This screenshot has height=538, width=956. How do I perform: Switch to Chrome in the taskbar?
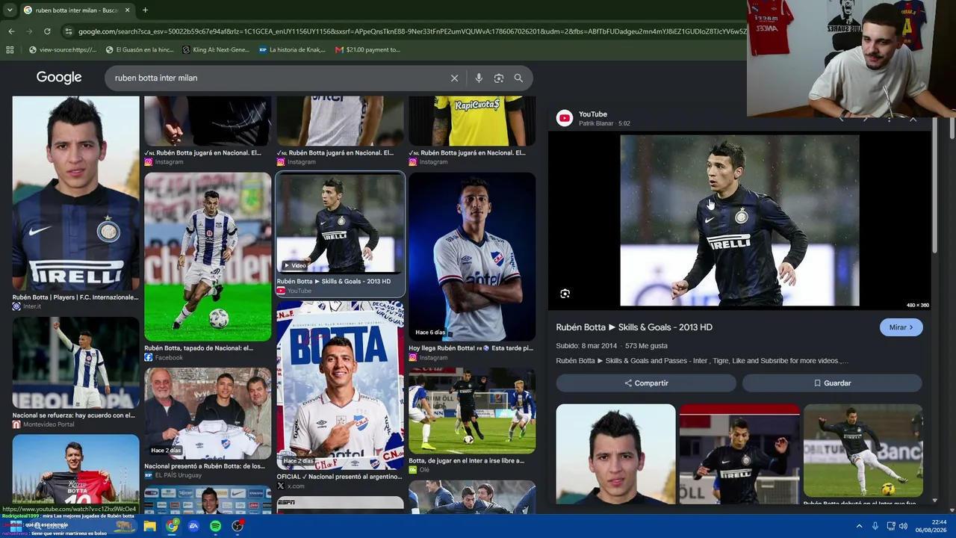(173, 526)
